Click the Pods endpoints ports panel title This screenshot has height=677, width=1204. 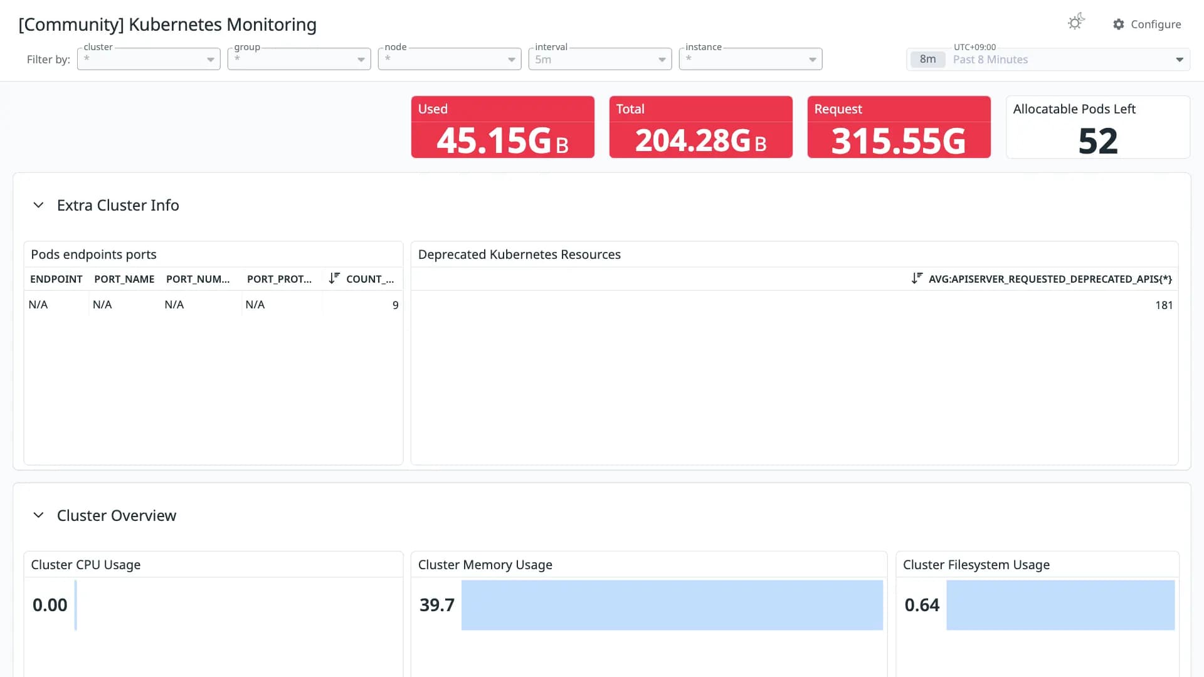tap(93, 255)
